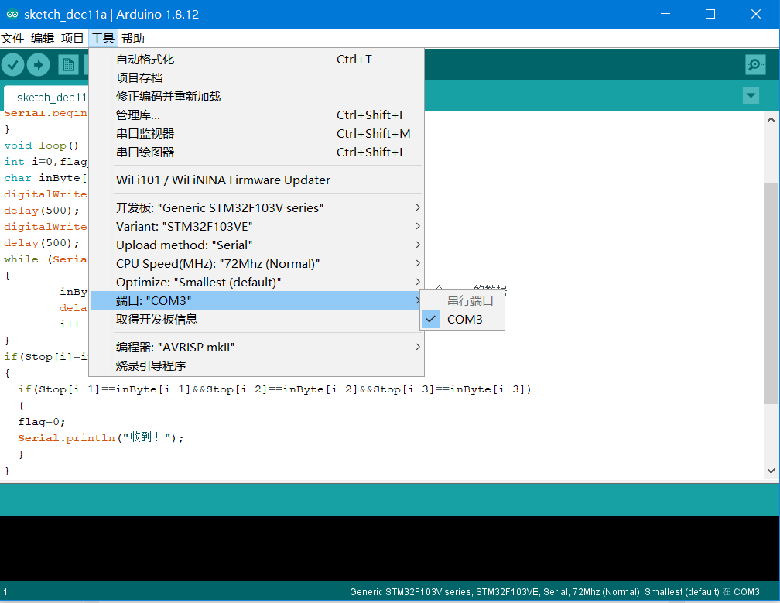The image size is (780, 603).
Task: Click the first delay(500); line
Action: pyautogui.click(x=41, y=210)
